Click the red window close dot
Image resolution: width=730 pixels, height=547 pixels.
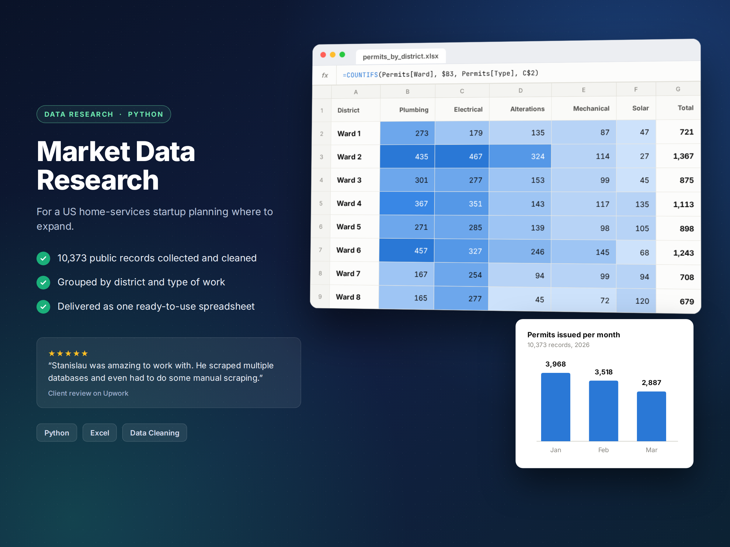(323, 55)
